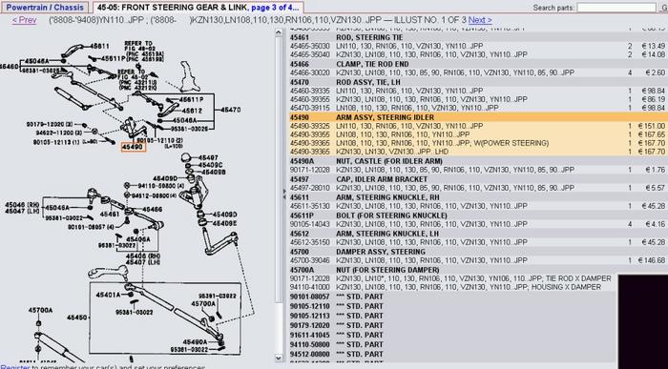The image size is (668, 369).
Task: Select the 45-05 Front Steering Gear & Link tab
Action: point(198,8)
